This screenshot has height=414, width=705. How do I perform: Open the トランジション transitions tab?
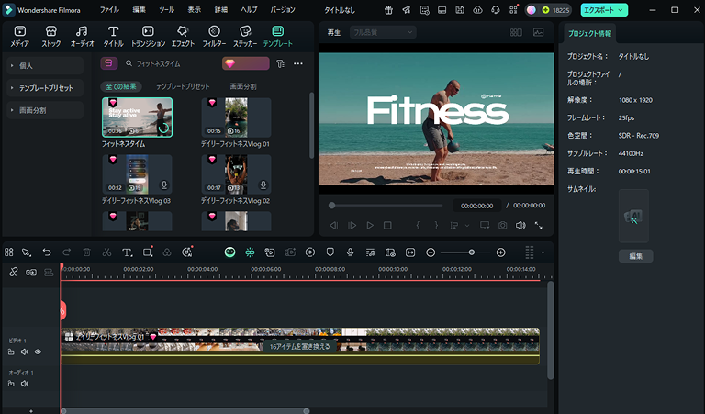point(148,37)
